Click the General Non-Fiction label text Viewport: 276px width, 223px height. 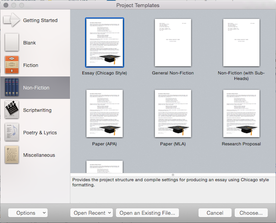173,73
